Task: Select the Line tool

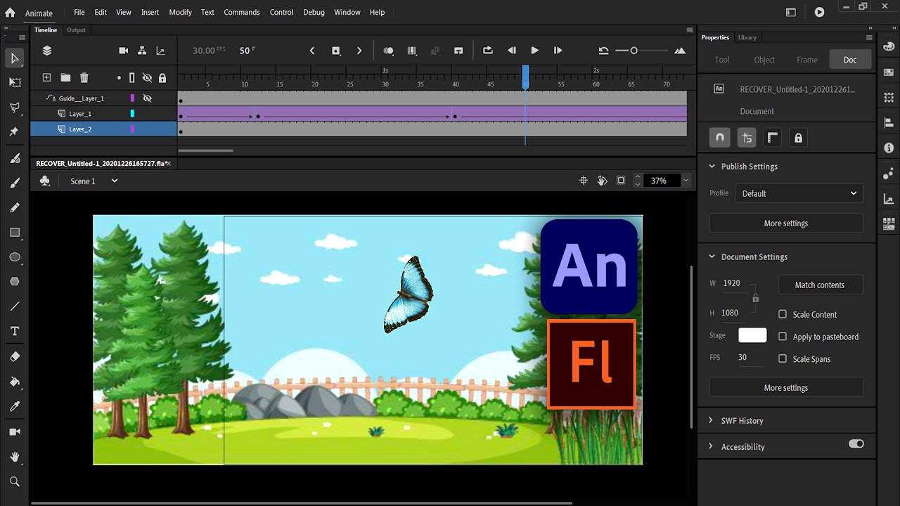Action: (x=15, y=306)
